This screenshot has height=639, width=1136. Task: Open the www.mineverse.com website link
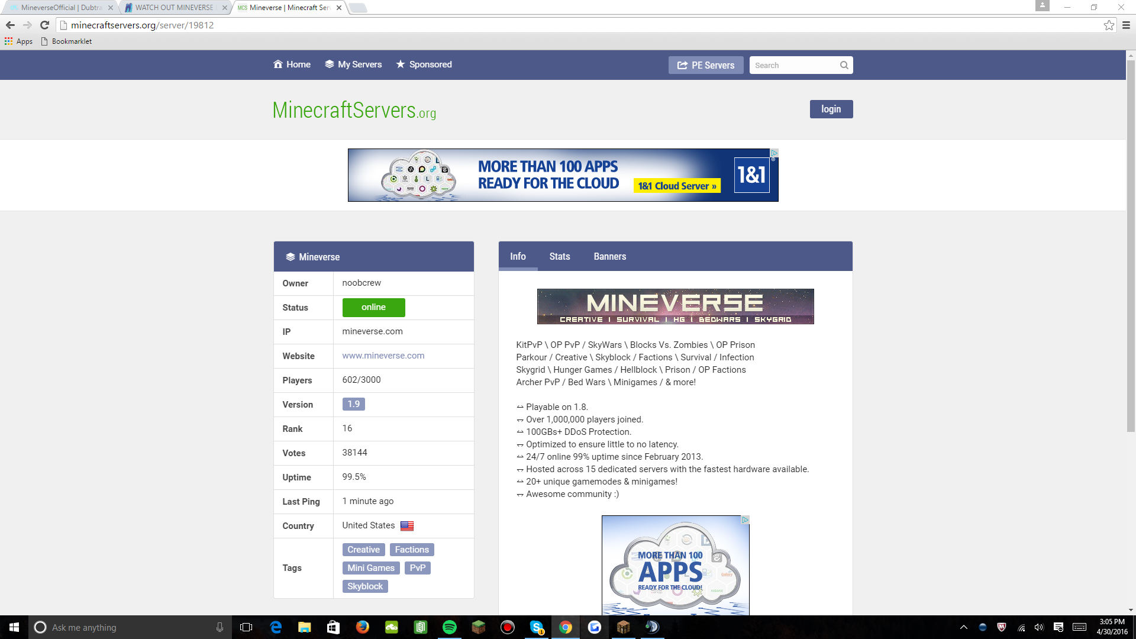point(383,356)
